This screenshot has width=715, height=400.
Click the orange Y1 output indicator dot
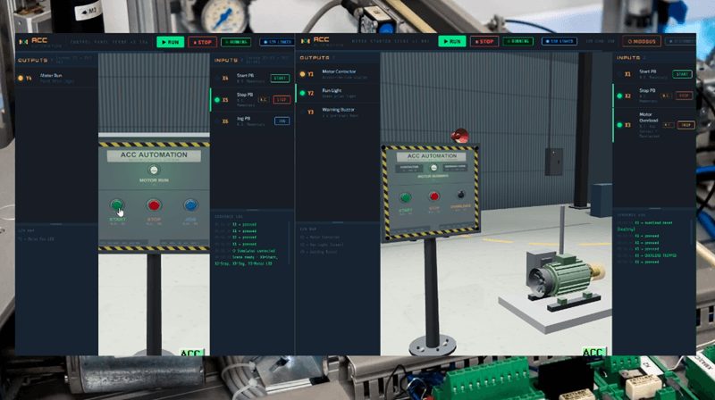[x=302, y=74]
